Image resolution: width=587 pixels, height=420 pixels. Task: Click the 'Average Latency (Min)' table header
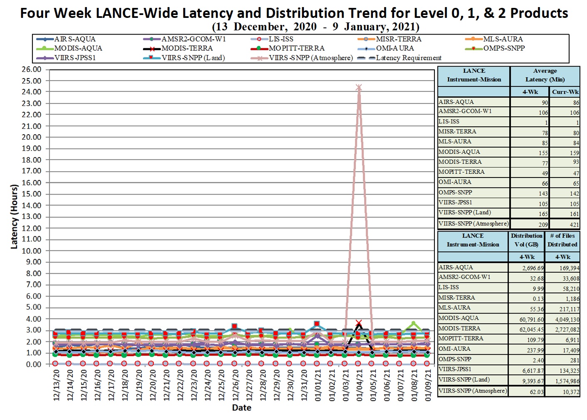[545, 75]
